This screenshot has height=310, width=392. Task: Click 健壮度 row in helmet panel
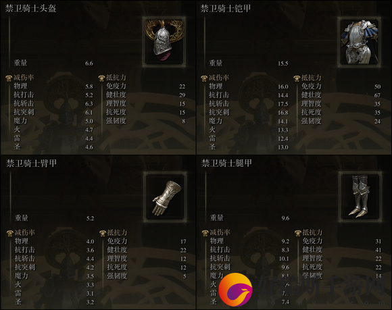pos(145,95)
